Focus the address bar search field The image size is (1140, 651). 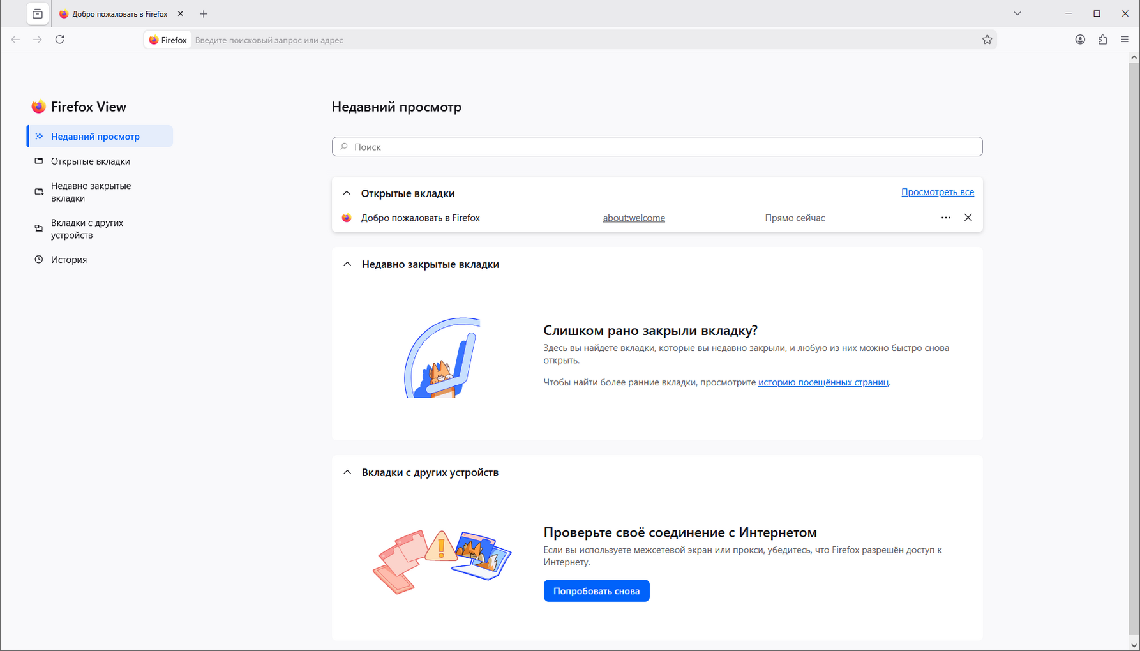click(x=586, y=40)
